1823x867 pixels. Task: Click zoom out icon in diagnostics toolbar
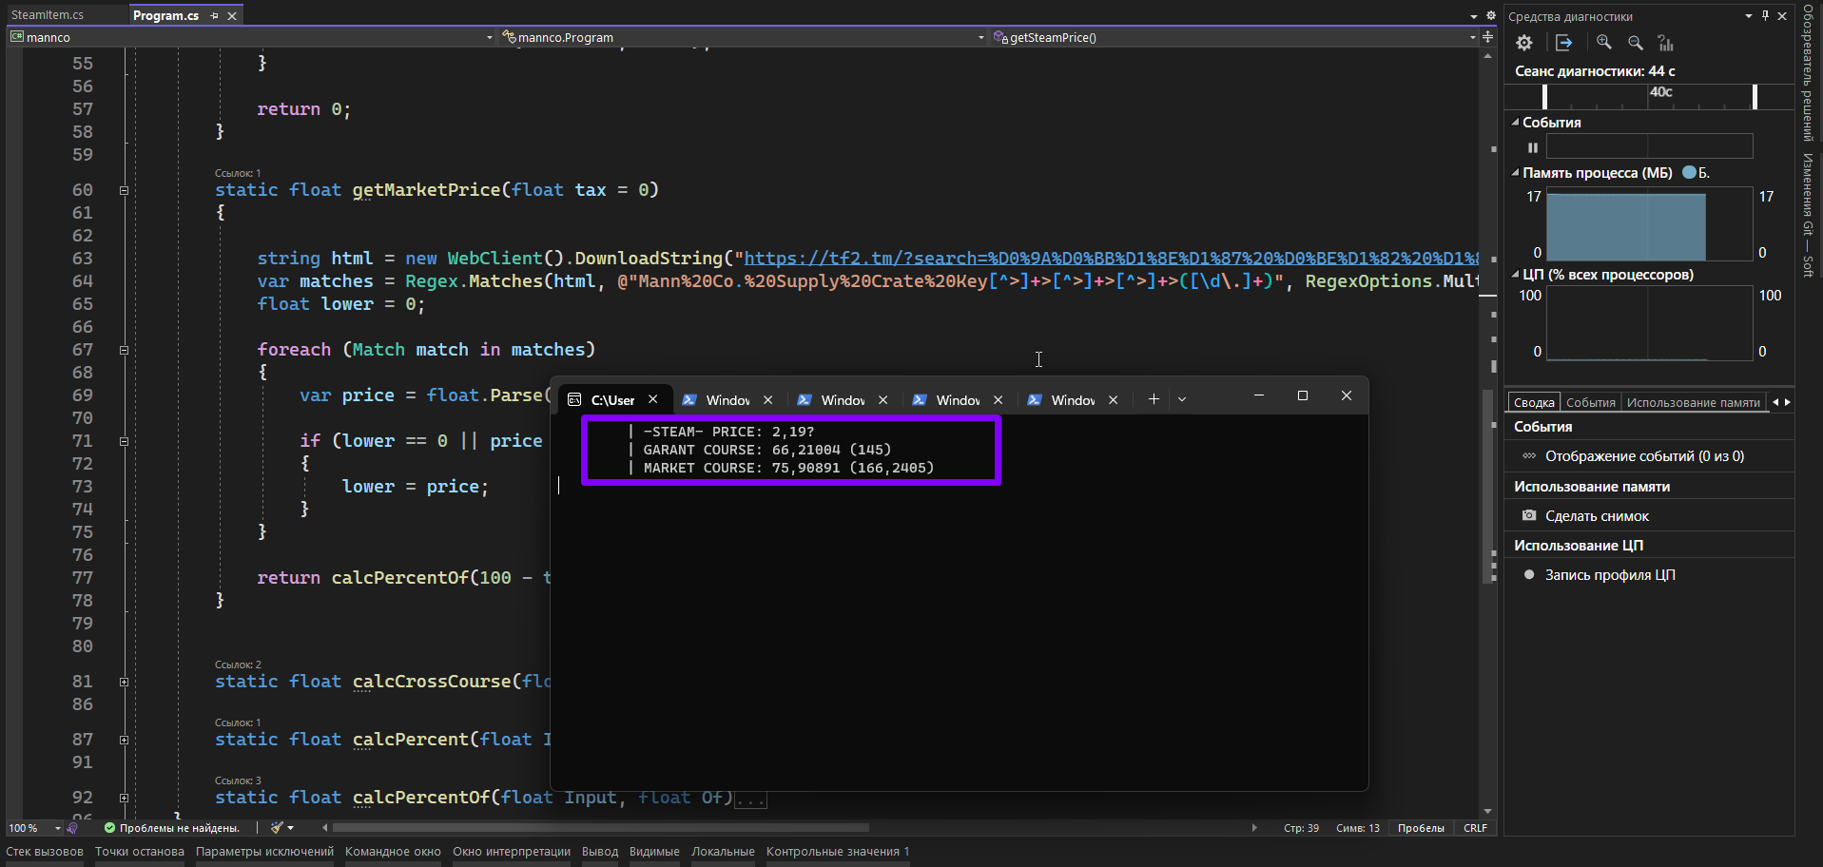(1636, 43)
